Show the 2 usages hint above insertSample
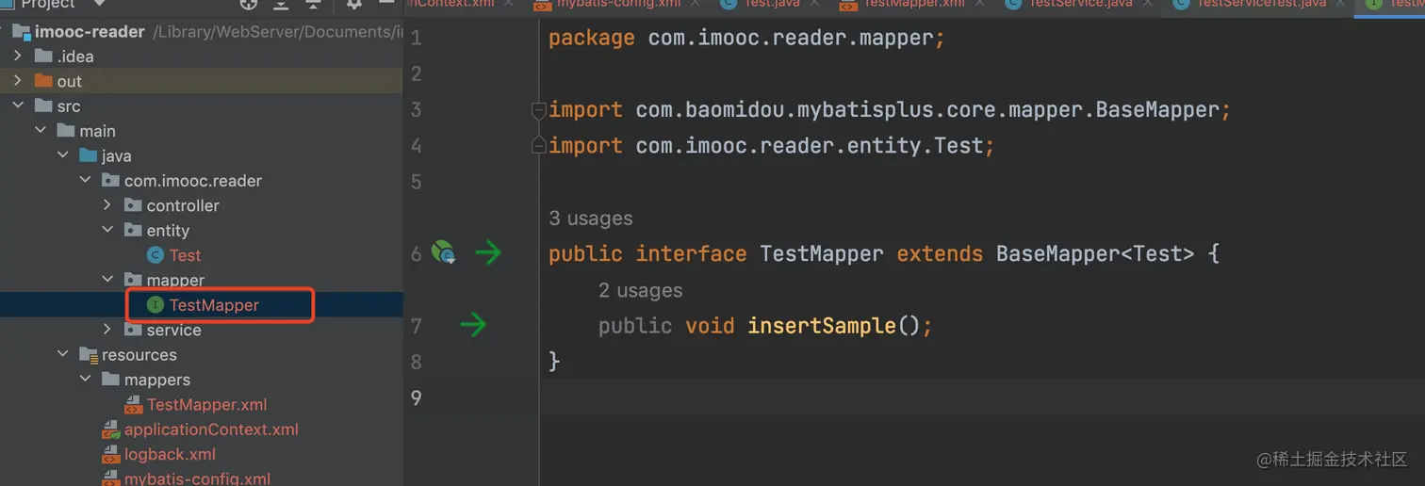The width and height of the screenshot is (1425, 486). 640,291
